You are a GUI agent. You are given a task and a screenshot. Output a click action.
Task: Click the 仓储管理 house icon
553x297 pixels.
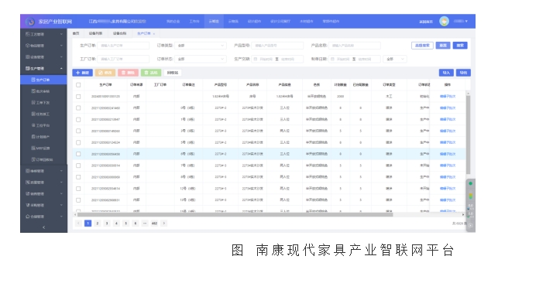point(28,217)
